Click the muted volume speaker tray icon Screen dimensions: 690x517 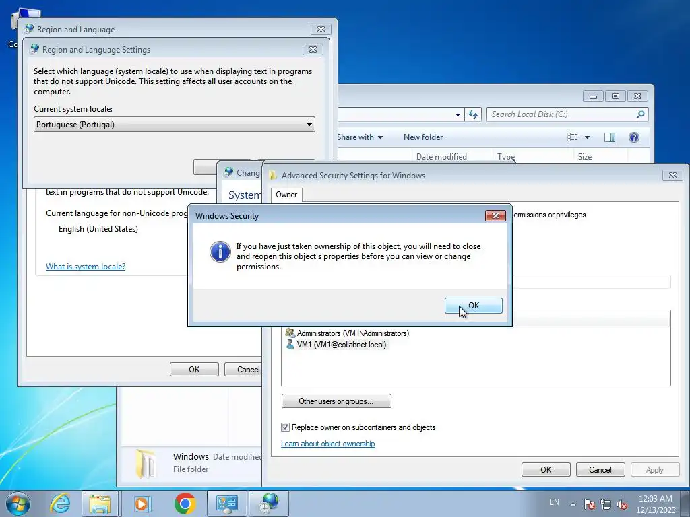click(x=622, y=504)
